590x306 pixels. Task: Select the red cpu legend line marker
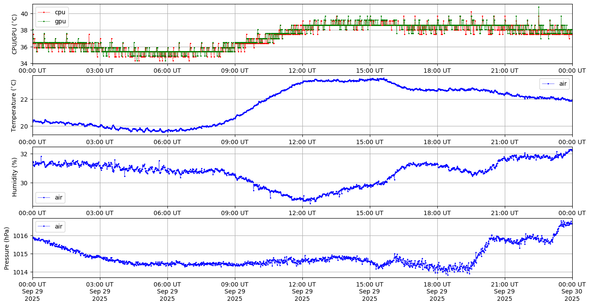coord(44,12)
